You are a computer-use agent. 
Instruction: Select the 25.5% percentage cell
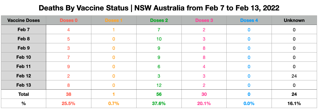tap(69, 103)
